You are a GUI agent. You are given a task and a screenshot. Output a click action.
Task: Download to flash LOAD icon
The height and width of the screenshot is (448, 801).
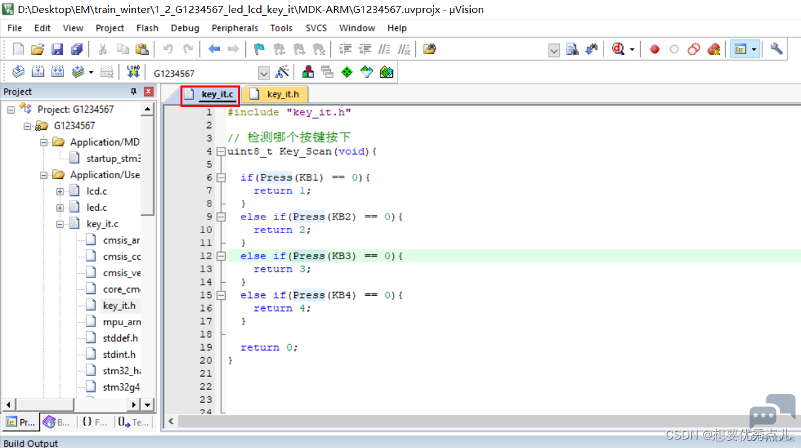click(x=133, y=72)
